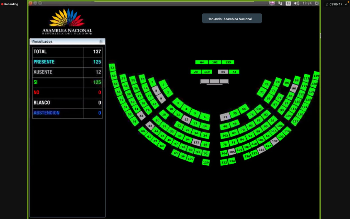Select the absent count 12
This screenshot has height=219, width=350.
(x=98, y=72)
